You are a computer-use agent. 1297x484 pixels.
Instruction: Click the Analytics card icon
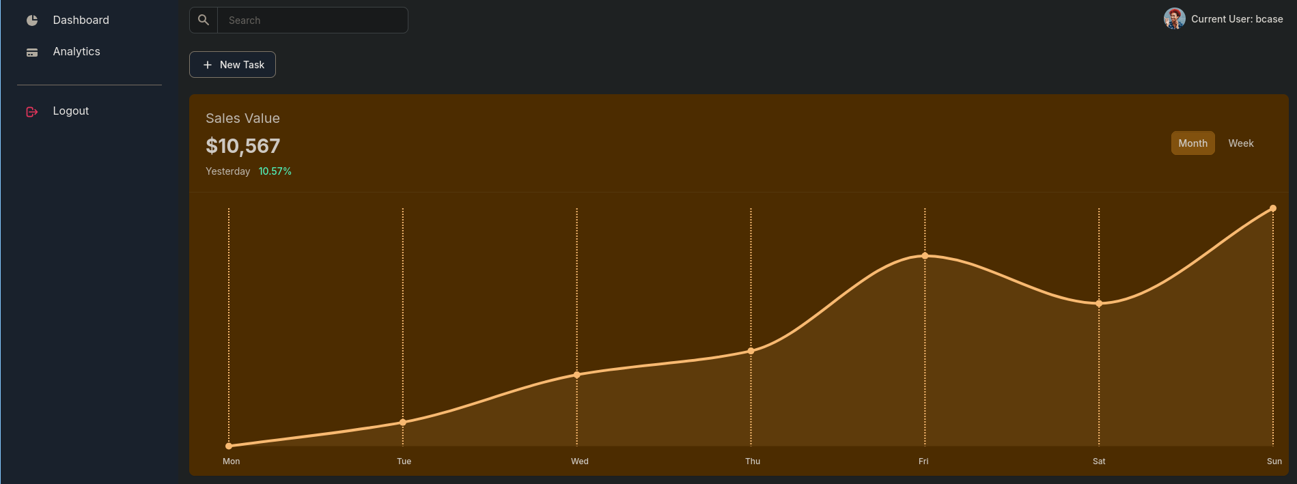tap(32, 53)
